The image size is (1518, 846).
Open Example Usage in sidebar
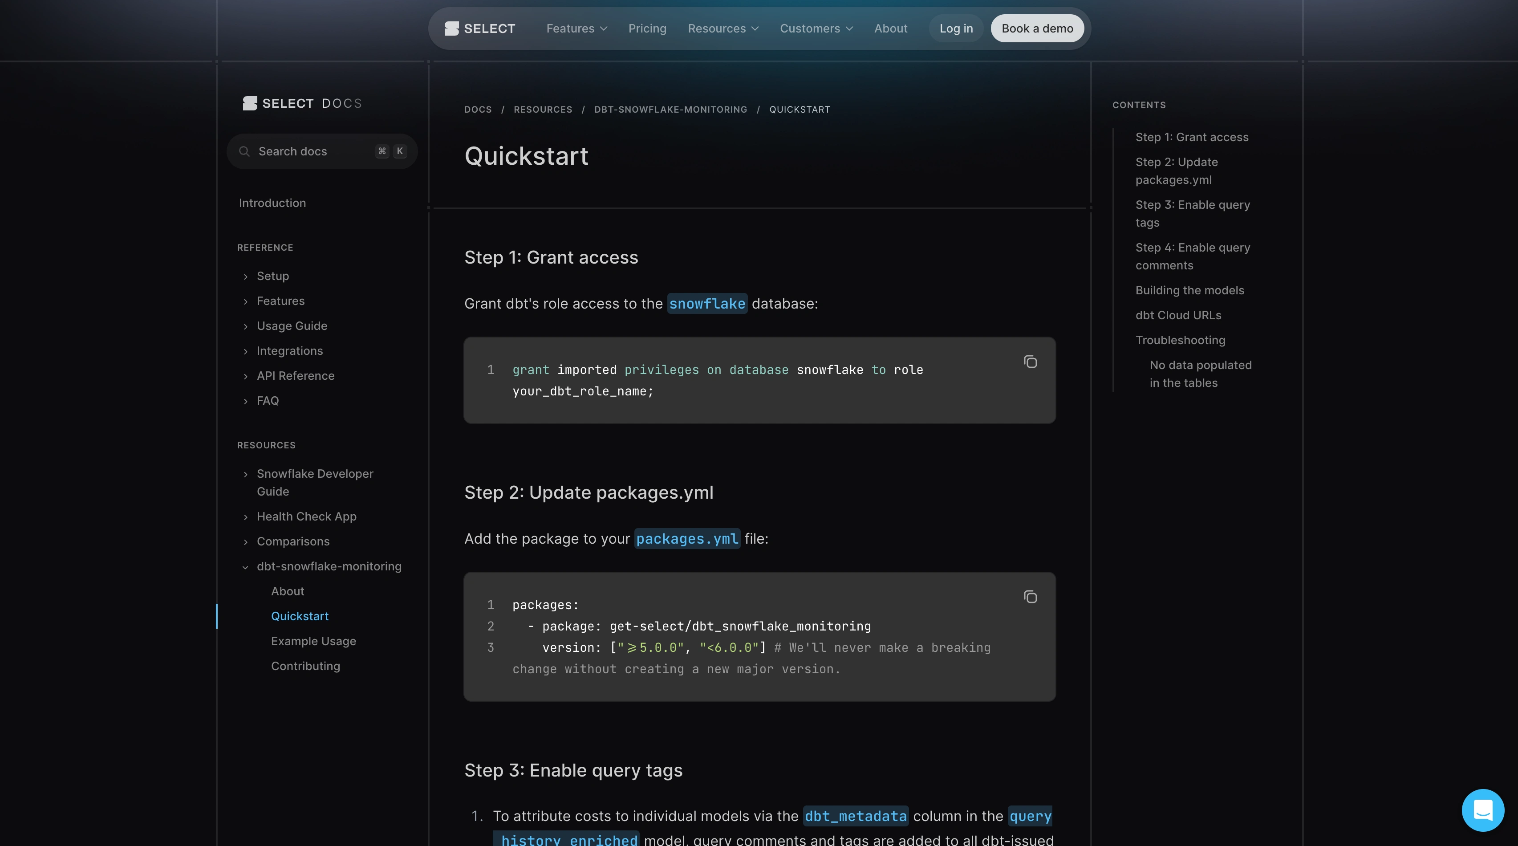tap(313, 642)
